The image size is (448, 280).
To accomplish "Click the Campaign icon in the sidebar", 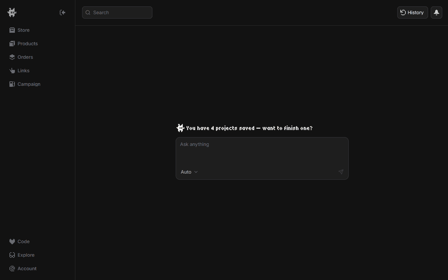I will coord(12,84).
